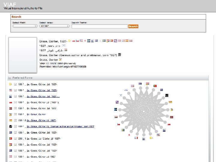Click Latvia flag ending the heading flag row

(131, 41)
